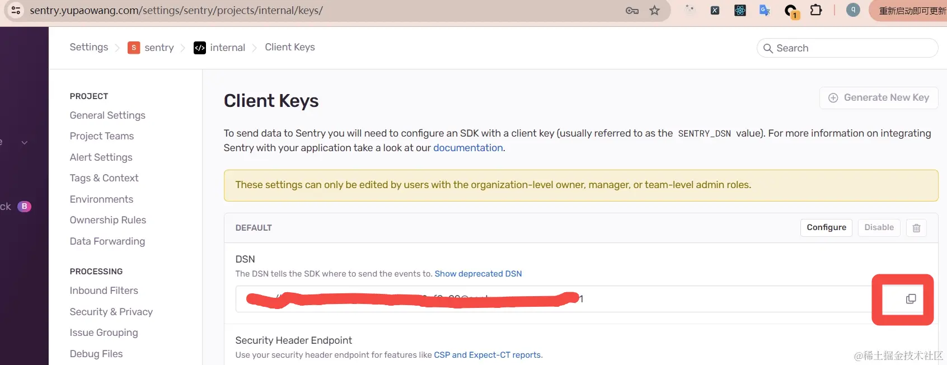
Task: Configure the default client key
Action: [826, 227]
